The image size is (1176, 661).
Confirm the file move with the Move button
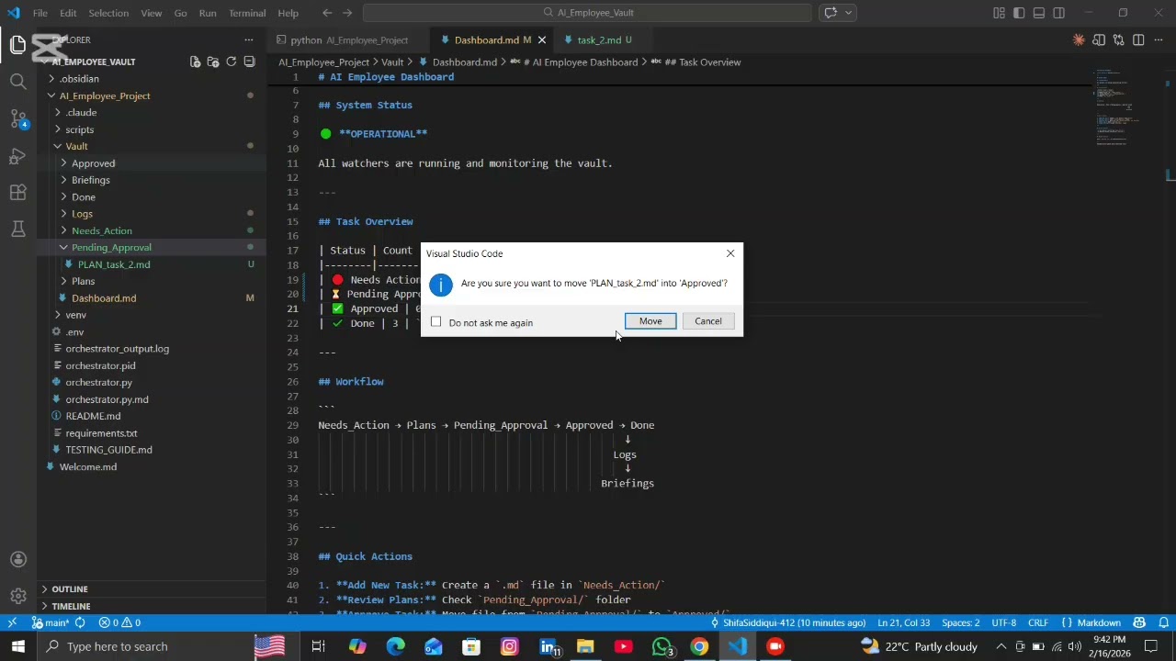650,321
